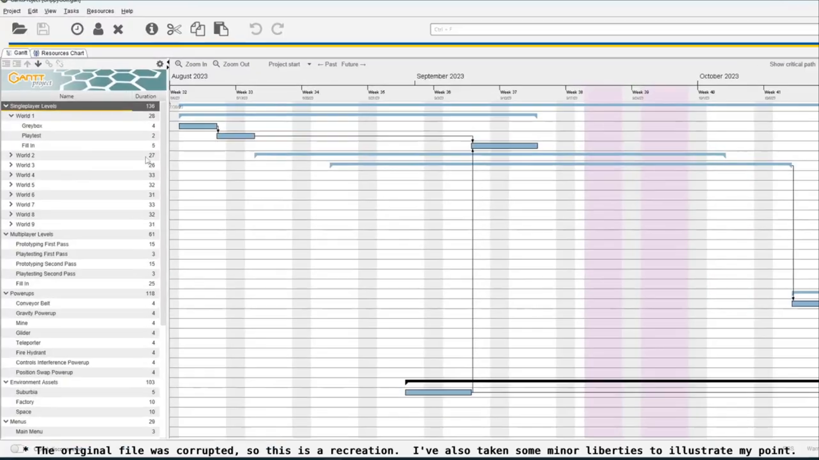Image resolution: width=819 pixels, height=460 pixels.
Task: Open table settings gear icon
Action: pyautogui.click(x=160, y=64)
